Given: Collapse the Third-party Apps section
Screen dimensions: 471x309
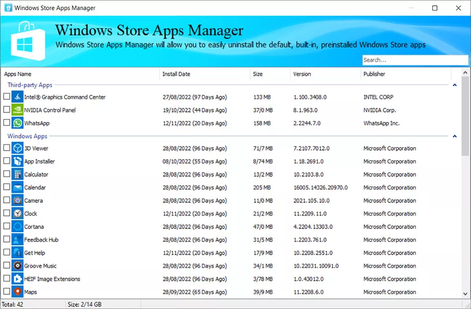Looking at the screenshot, I should pos(455,84).
